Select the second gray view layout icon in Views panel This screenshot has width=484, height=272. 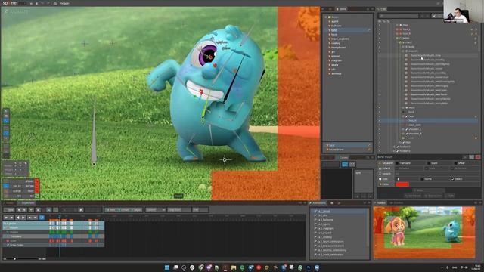[352, 165]
